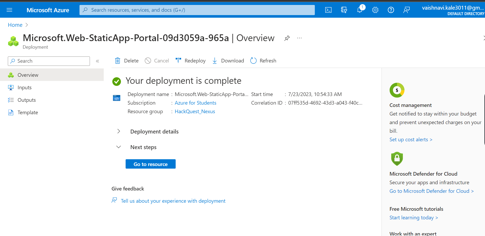Open the Help question mark menu
This screenshot has height=236, width=485.
pyautogui.click(x=391, y=10)
